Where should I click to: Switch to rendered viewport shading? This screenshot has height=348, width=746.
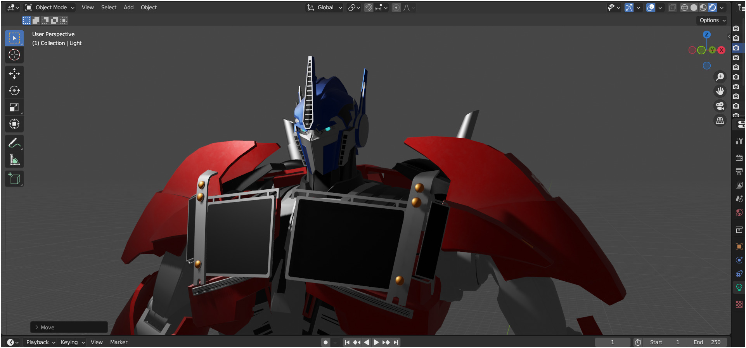(x=712, y=7)
